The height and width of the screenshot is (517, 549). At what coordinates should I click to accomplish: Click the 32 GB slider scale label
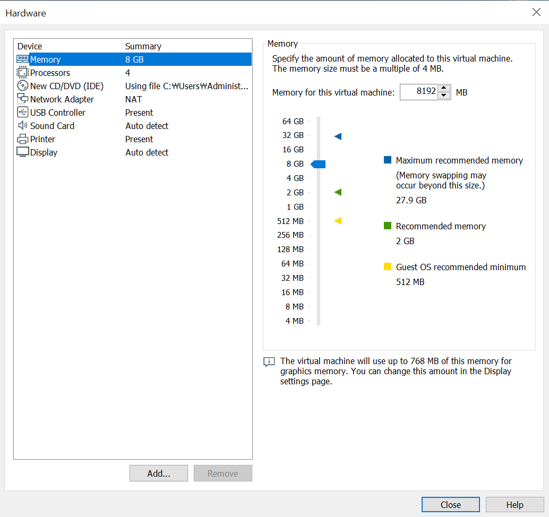(293, 135)
